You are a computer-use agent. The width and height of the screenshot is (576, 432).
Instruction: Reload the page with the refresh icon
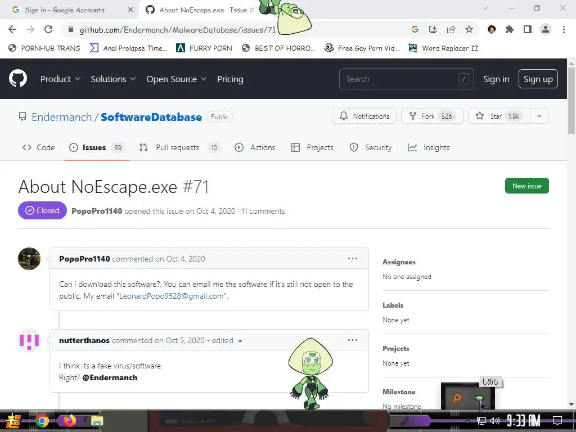coord(48,29)
